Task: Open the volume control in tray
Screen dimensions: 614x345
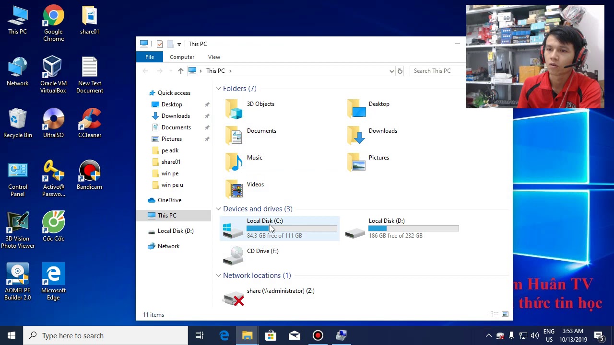Action: (534, 335)
